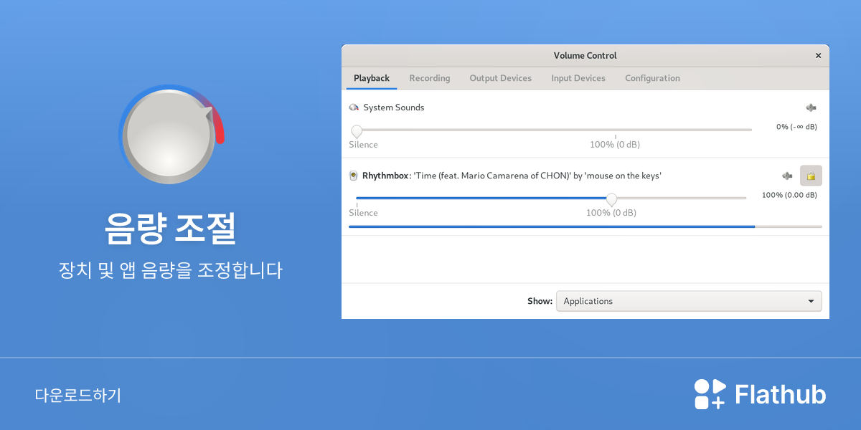Open the Recording tab

click(430, 78)
